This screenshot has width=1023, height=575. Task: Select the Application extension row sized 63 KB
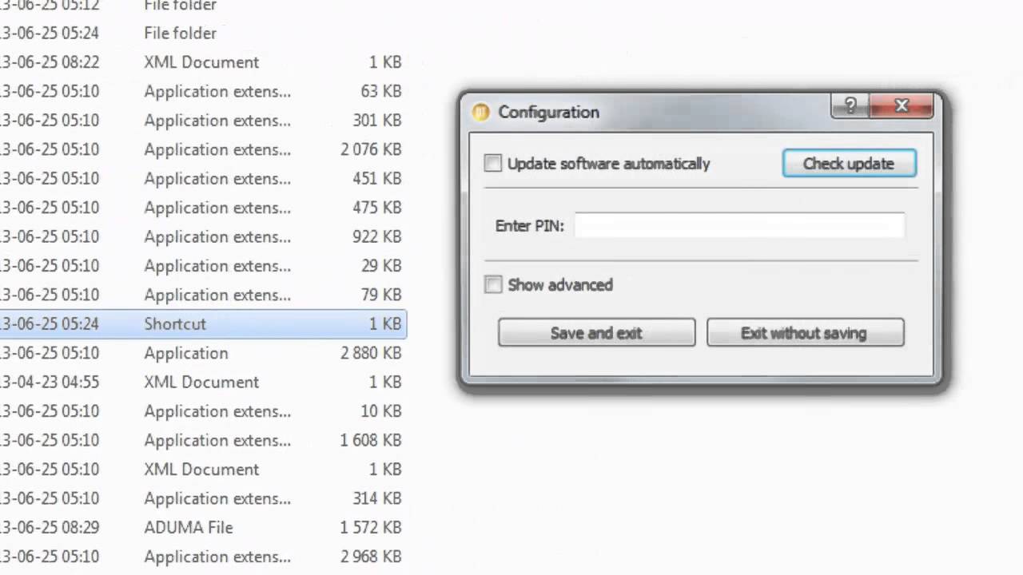coord(203,92)
